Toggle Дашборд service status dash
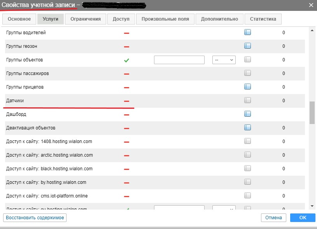The width and height of the screenshot is (317, 229). click(x=126, y=115)
